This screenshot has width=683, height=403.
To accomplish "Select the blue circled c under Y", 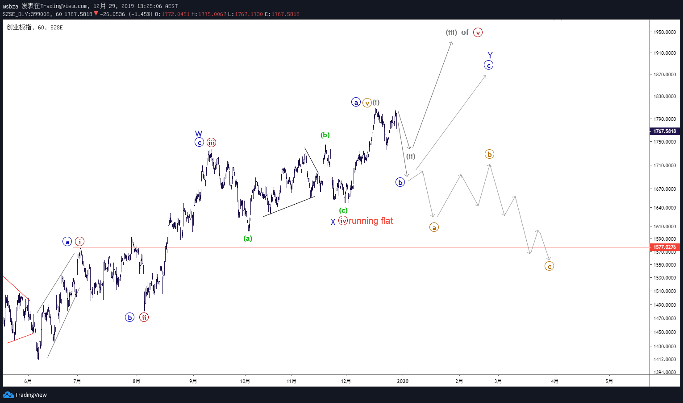I will [x=488, y=65].
